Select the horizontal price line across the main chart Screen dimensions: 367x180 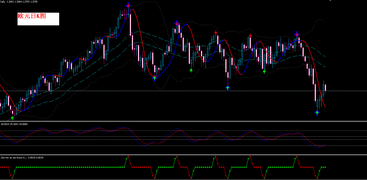click(183, 91)
